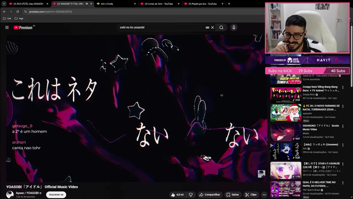The height and width of the screenshot is (199, 353).
Task: Open OSHINOKO Soviet Music Video thumbnail
Action: tap(286, 132)
